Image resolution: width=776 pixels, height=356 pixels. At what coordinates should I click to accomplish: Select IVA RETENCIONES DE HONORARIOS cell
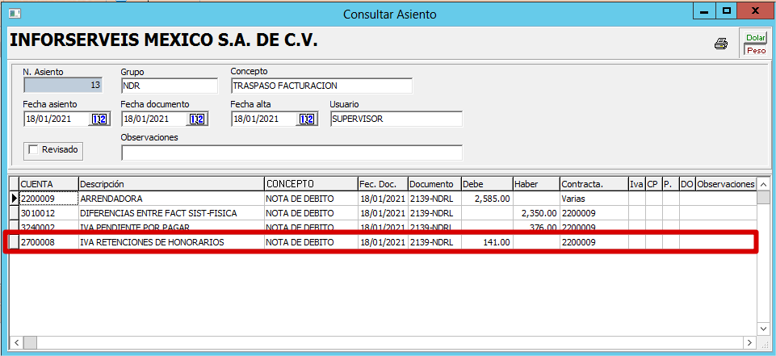(x=171, y=242)
